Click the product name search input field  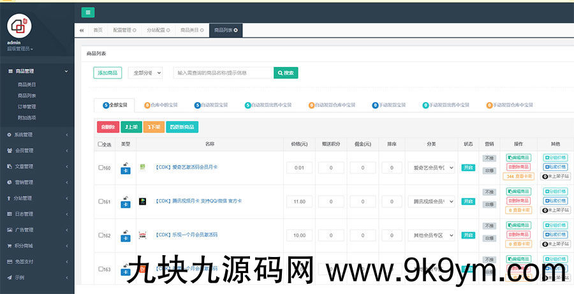point(223,73)
